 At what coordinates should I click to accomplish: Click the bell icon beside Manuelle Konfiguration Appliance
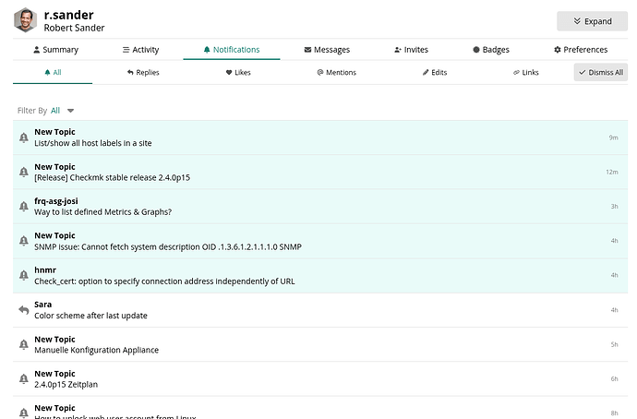[x=24, y=344]
